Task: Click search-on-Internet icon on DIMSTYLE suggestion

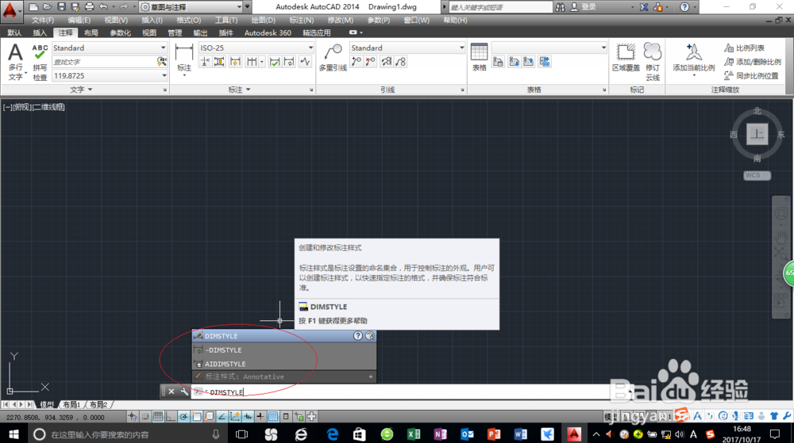Action: point(370,336)
